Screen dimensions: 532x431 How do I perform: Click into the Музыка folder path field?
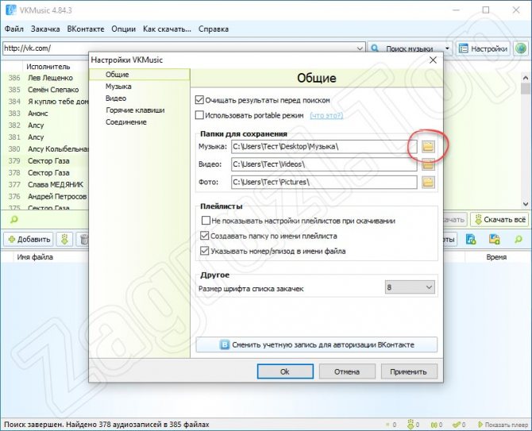tap(324, 147)
